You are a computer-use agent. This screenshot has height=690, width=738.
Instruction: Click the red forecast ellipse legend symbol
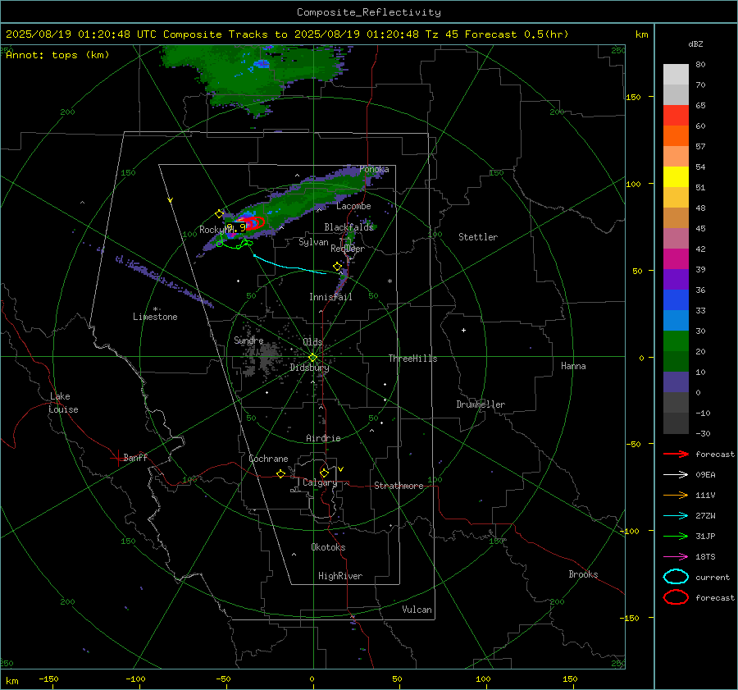pyautogui.click(x=676, y=597)
